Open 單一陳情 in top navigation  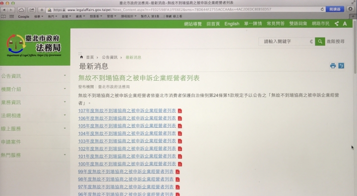(x=253, y=24)
